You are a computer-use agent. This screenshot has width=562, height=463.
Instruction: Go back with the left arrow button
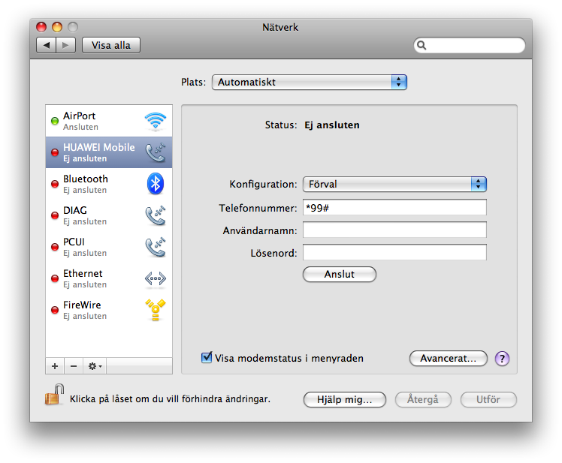(x=47, y=45)
